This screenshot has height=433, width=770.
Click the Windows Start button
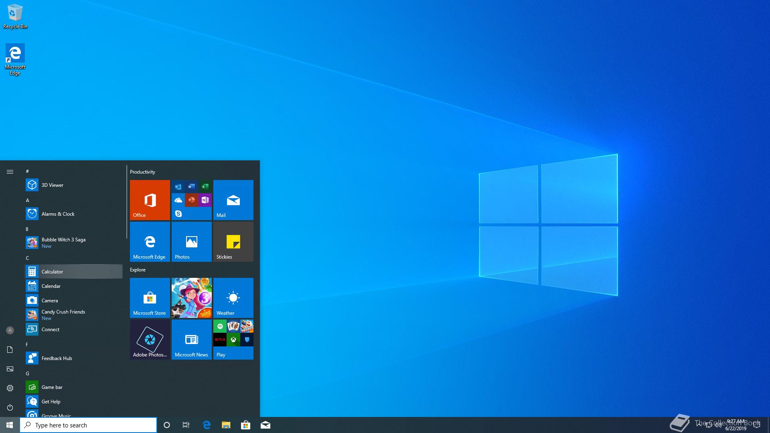point(10,425)
